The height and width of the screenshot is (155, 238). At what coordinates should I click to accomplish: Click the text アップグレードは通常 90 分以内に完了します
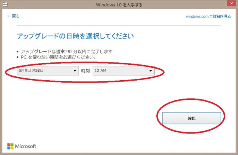click(67, 52)
